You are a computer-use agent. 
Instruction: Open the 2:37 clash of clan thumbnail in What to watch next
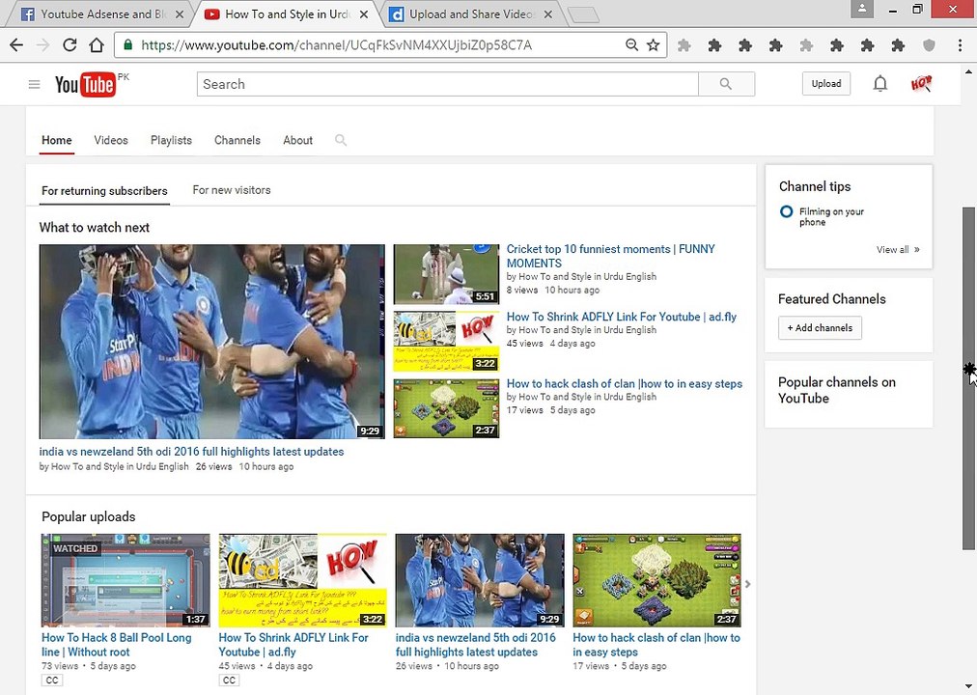click(x=446, y=408)
